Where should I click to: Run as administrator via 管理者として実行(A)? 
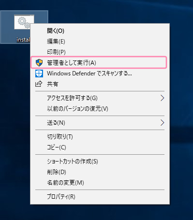click(99, 62)
